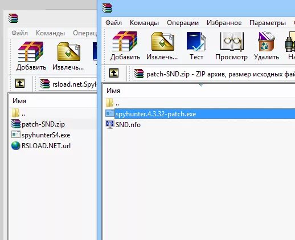Click parent folder icon in back window
This screenshot has height=240, width=295.
15,113
